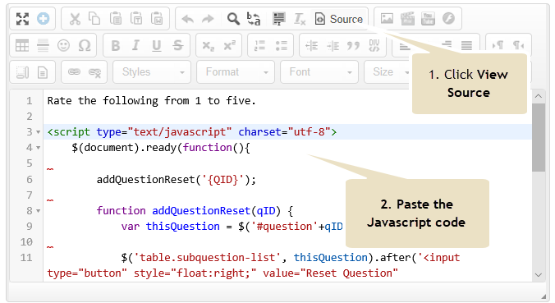The width and height of the screenshot is (555, 303).
Task: Click the Paste clipboard icon
Action: click(x=116, y=18)
